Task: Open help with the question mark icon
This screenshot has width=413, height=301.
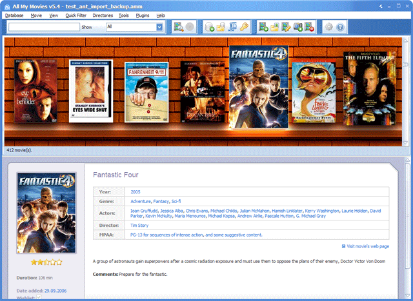Action: click(340, 27)
